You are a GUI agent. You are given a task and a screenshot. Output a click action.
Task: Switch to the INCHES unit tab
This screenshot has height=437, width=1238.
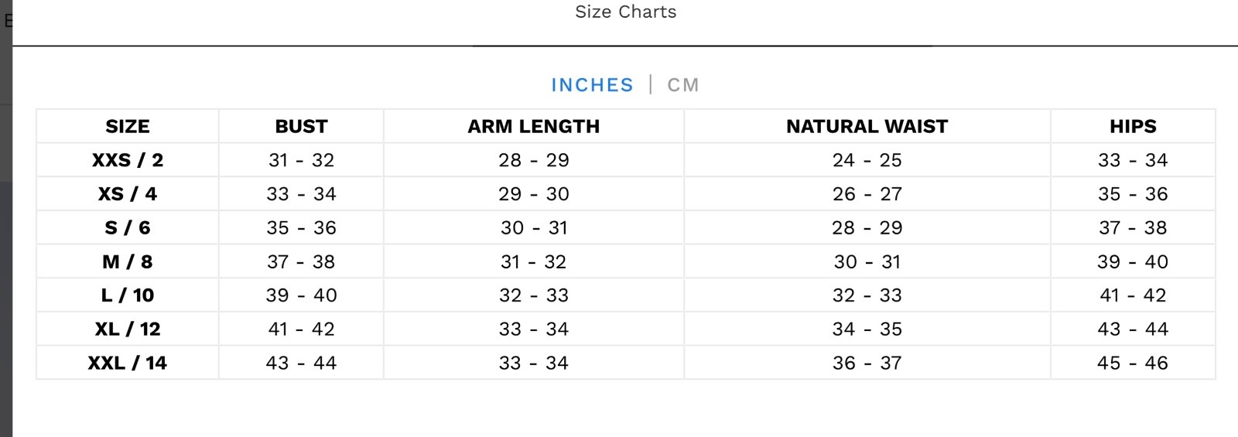pos(592,85)
